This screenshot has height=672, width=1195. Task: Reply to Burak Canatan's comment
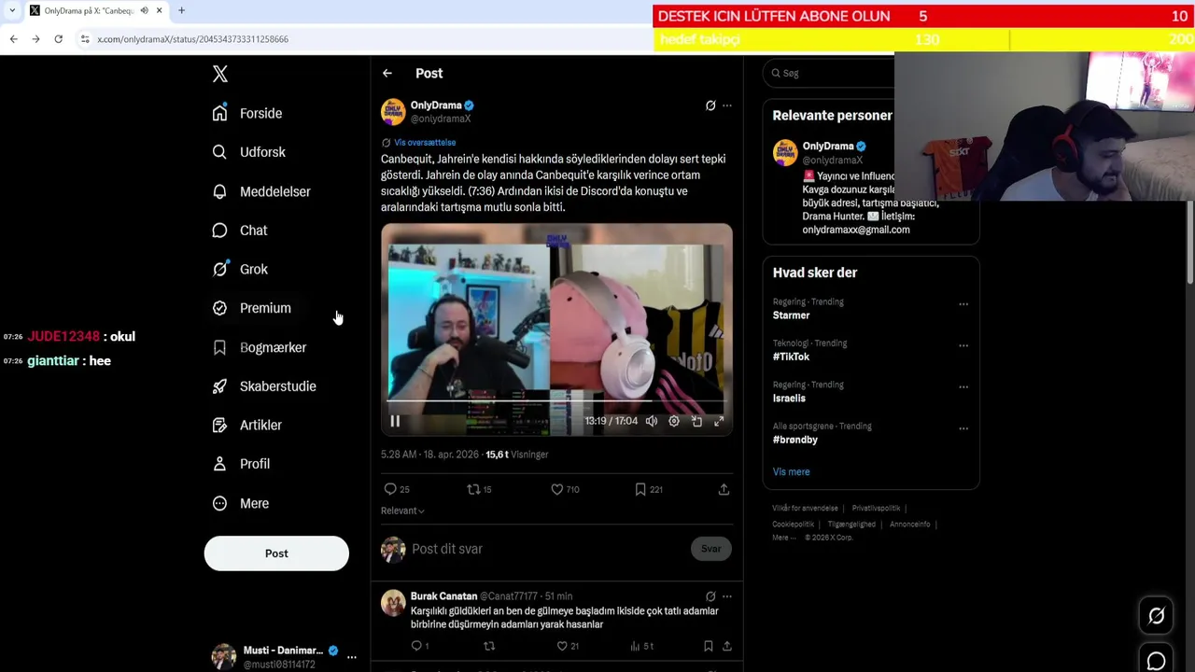416,646
